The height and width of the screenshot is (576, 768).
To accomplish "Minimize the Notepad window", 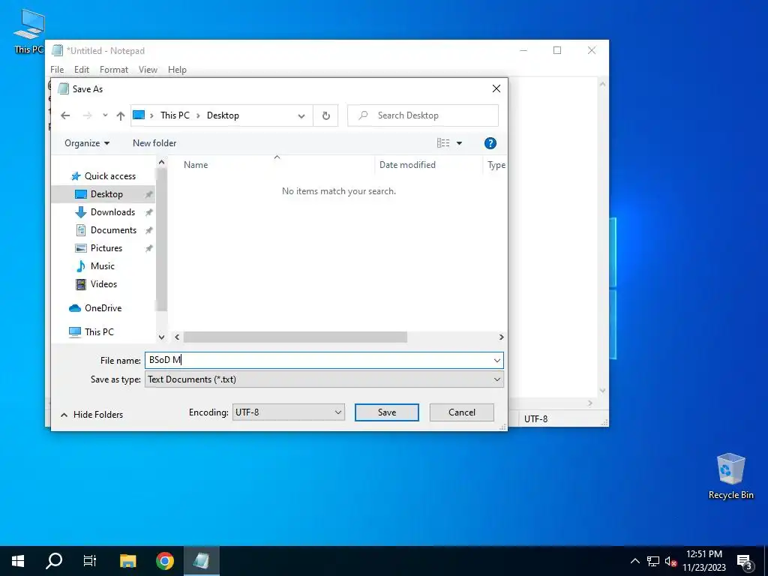I will [x=523, y=50].
